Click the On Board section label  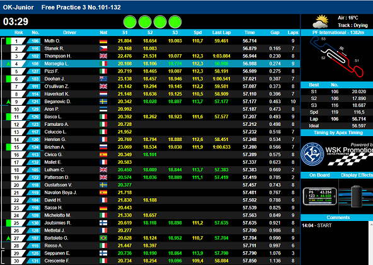[319, 175]
